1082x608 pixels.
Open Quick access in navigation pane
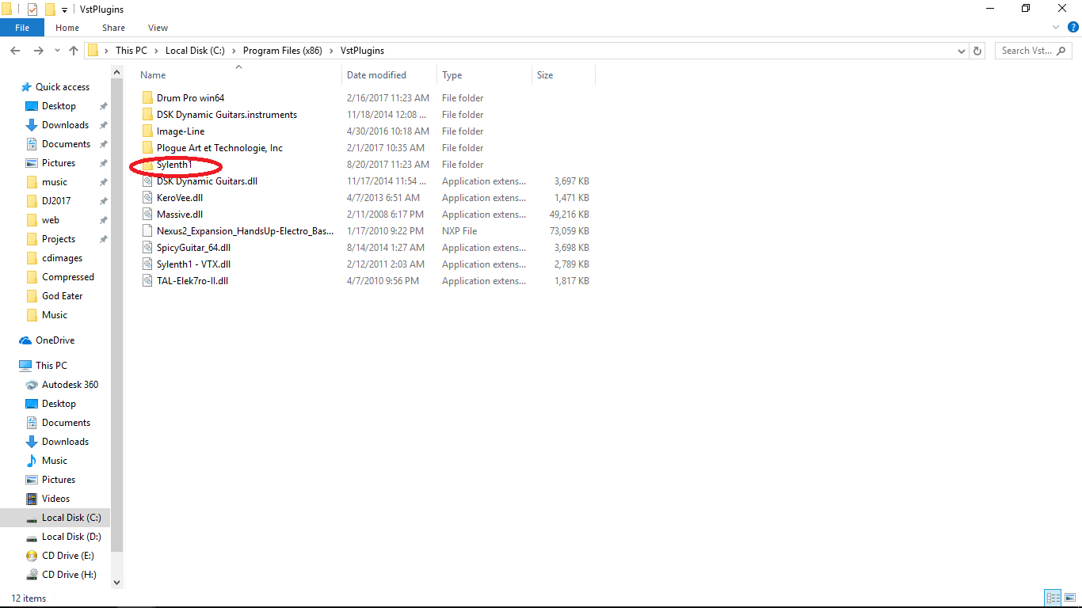(x=63, y=87)
